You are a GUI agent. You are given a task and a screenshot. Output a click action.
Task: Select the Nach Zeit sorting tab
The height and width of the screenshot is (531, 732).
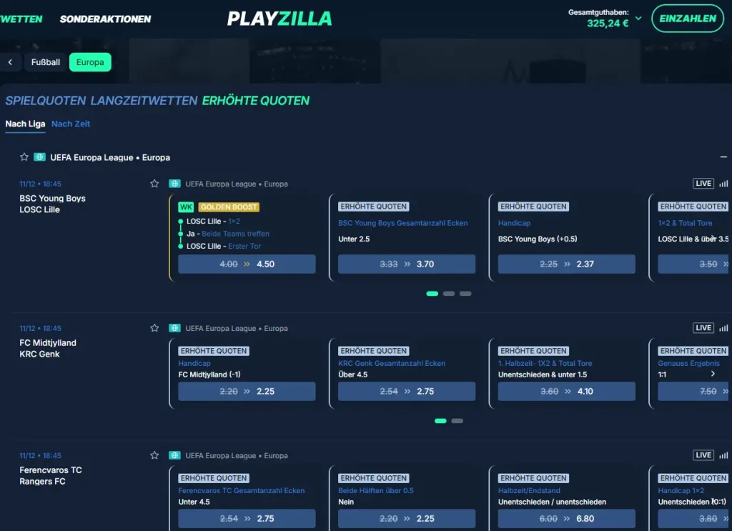[71, 124]
